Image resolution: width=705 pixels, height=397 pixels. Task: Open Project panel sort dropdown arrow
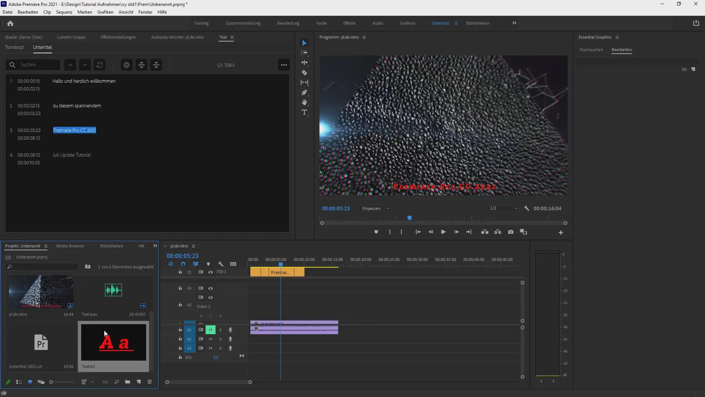coord(92,382)
